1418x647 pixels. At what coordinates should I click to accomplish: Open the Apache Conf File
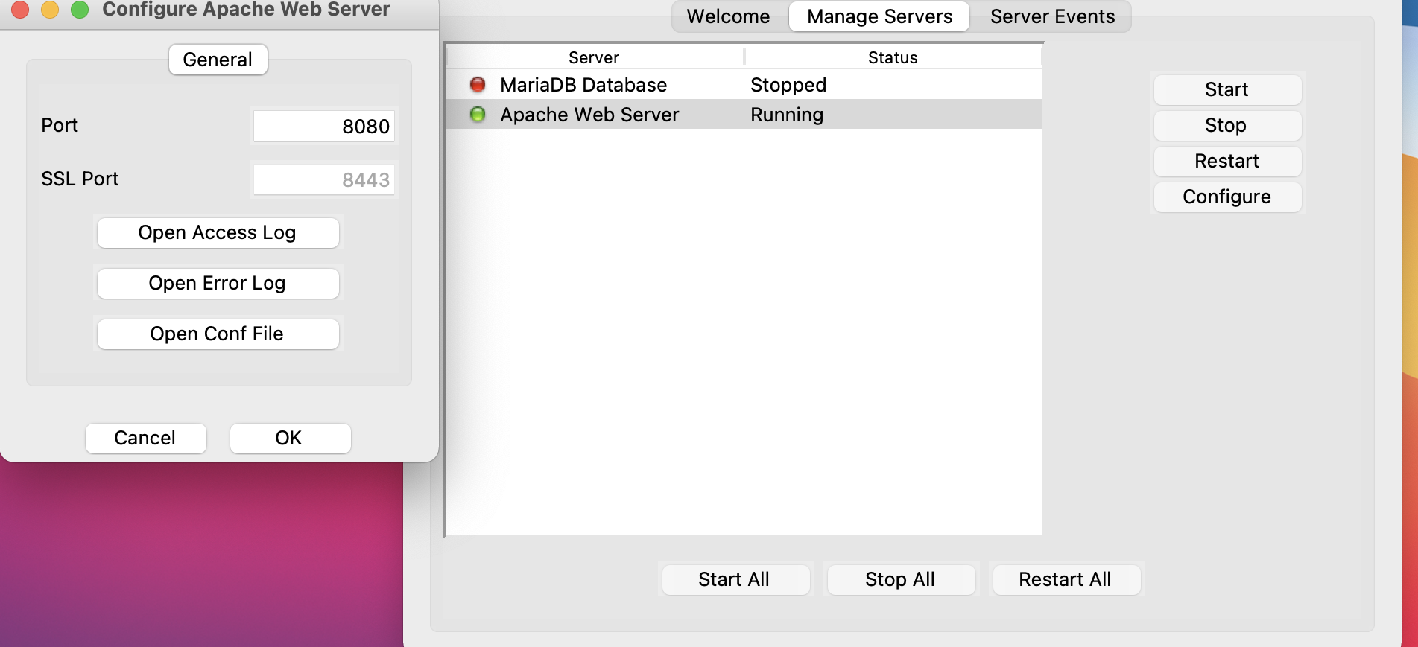(218, 334)
